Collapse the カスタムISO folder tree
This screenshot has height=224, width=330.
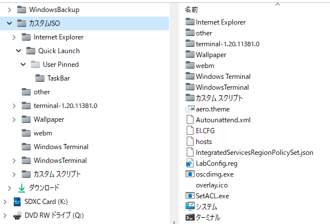pos(10,23)
